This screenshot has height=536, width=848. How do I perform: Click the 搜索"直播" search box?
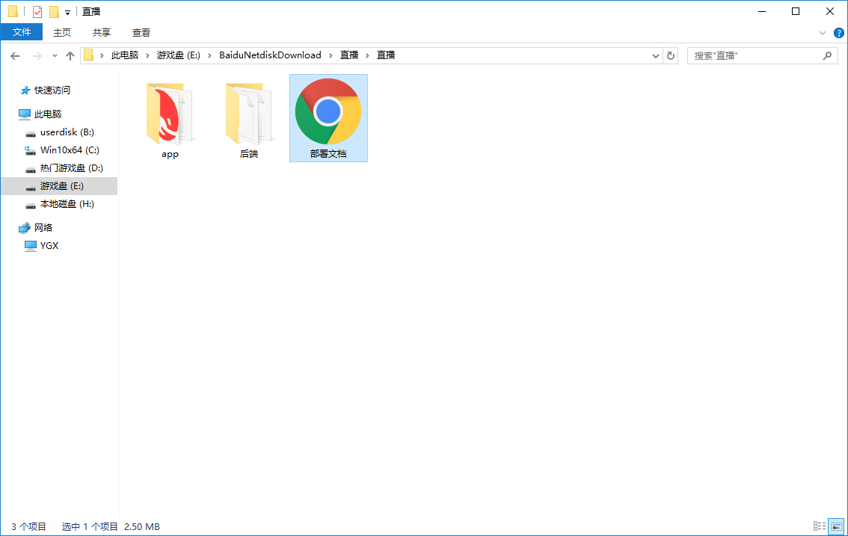pyautogui.click(x=755, y=56)
